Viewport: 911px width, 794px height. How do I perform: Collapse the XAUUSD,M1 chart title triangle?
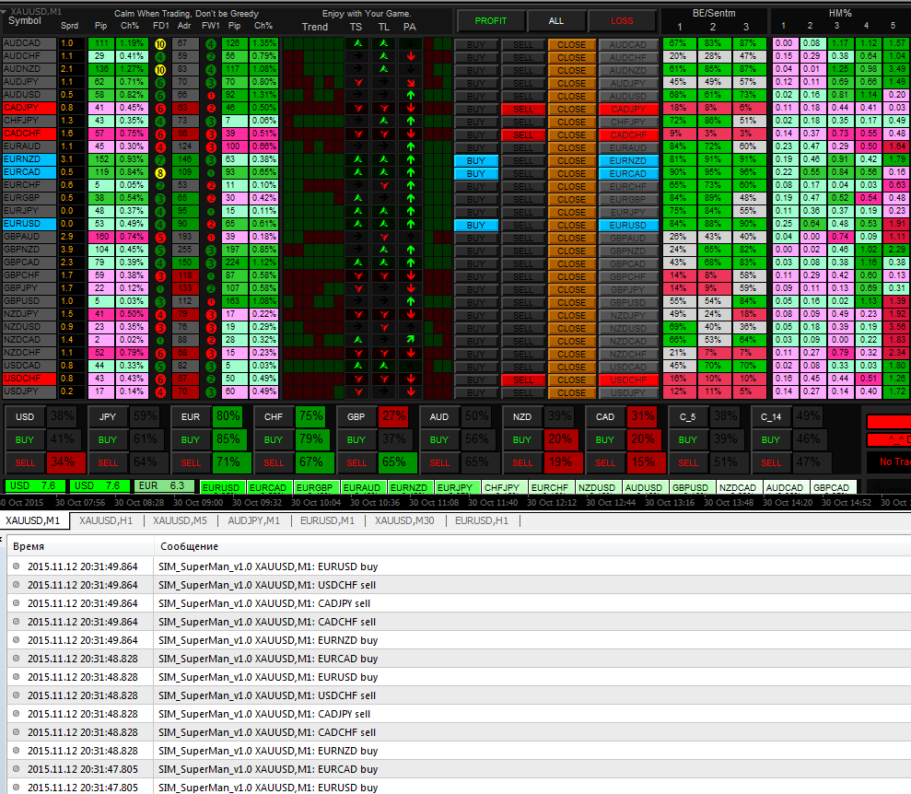tap(4, 12)
